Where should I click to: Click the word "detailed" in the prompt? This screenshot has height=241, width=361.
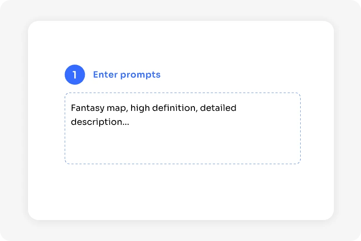218,108
